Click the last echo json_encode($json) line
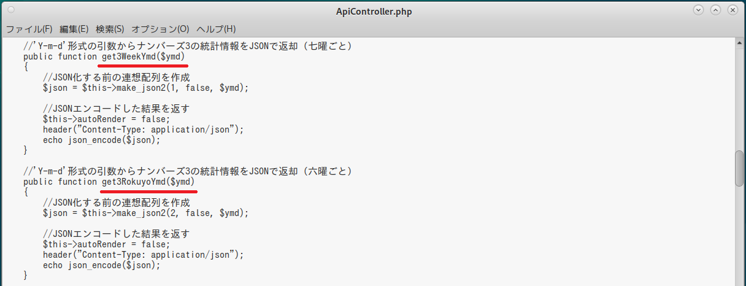Viewport: 746px width, 286px height. pos(101,265)
